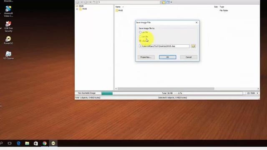The width and height of the screenshot is (267, 150).
Task: Open File Explorer from the taskbar
Action: (27, 143)
